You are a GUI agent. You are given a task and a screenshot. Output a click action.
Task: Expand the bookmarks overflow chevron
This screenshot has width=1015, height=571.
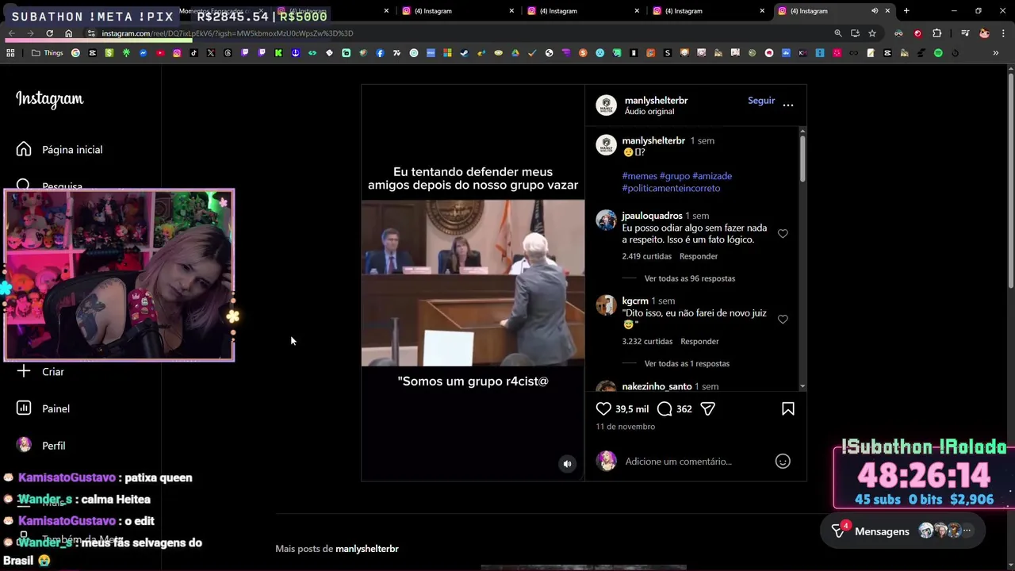pyautogui.click(x=996, y=53)
